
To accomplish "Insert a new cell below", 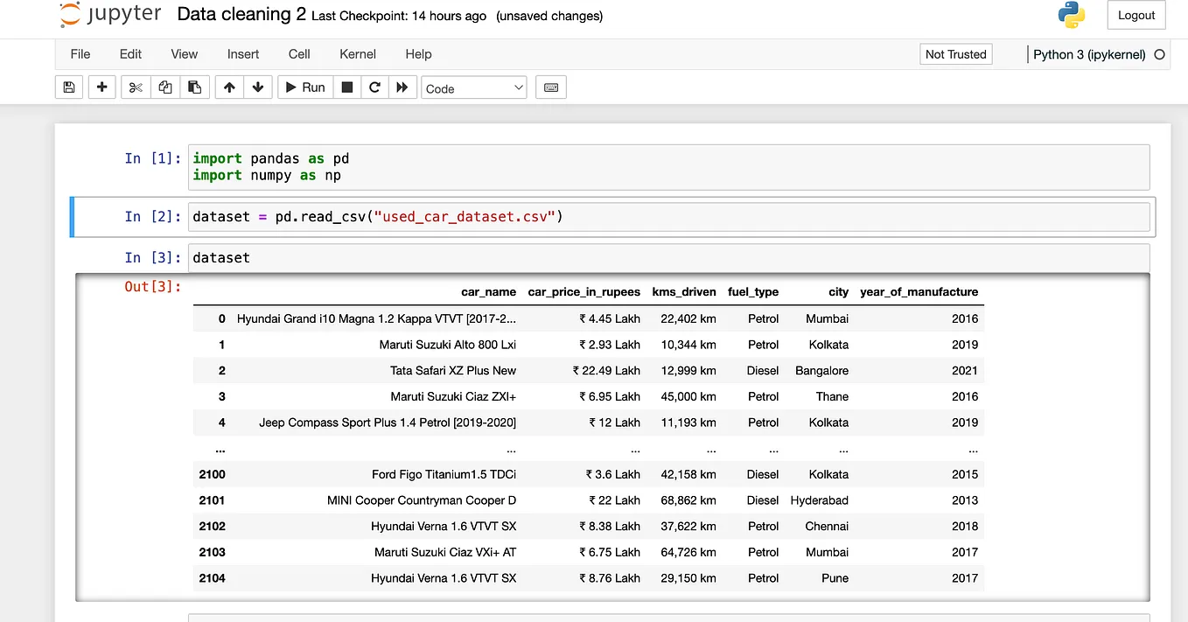I will pos(101,87).
